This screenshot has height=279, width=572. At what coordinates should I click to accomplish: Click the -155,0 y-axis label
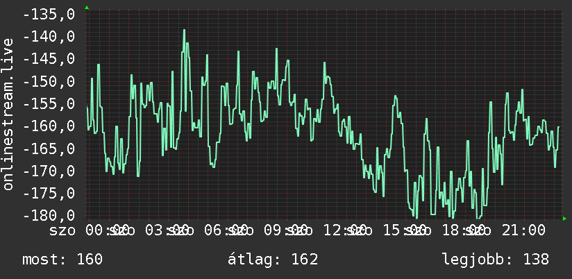click(49, 104)
